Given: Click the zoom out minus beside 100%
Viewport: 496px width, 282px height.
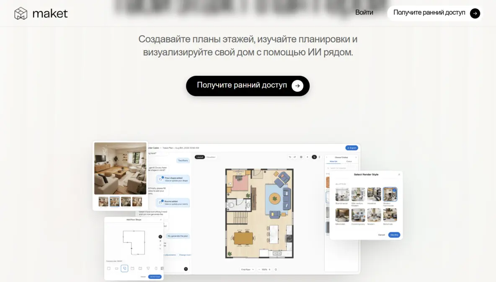Looking at the screenshot, I should tap(259, 269).
